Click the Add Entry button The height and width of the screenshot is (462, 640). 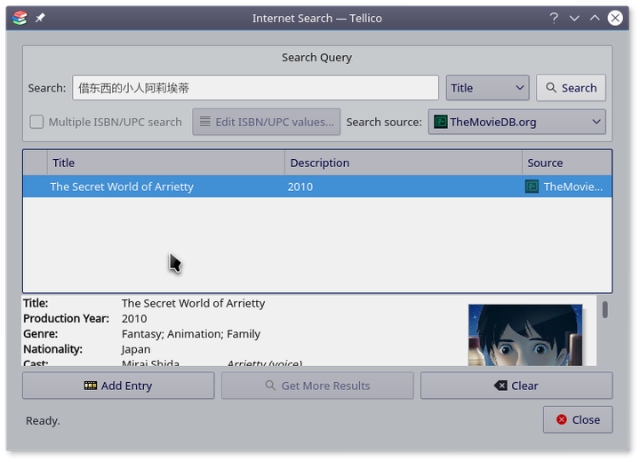click(x=118, y=386)
